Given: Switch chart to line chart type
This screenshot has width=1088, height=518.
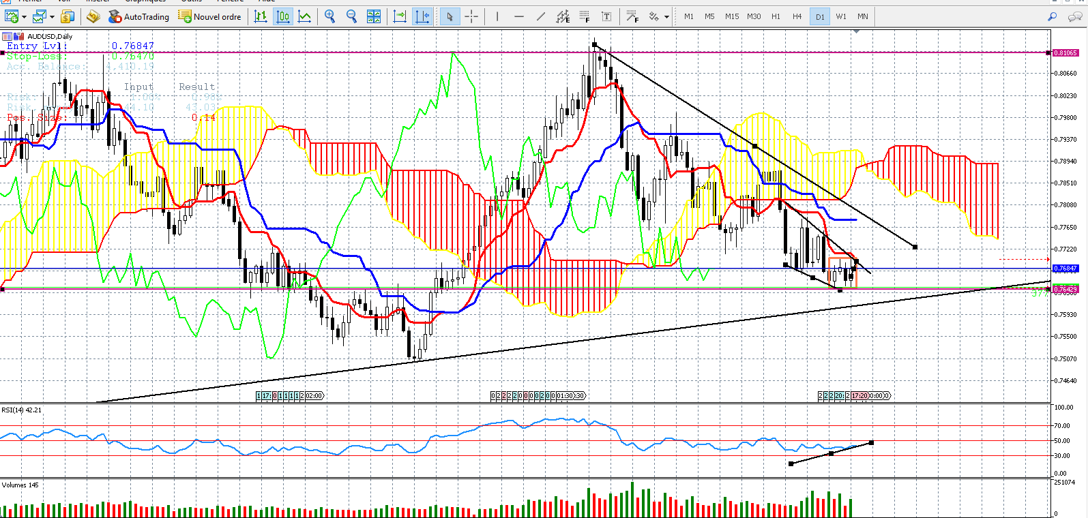Looking at the screenshot, I should click(305, 16).
